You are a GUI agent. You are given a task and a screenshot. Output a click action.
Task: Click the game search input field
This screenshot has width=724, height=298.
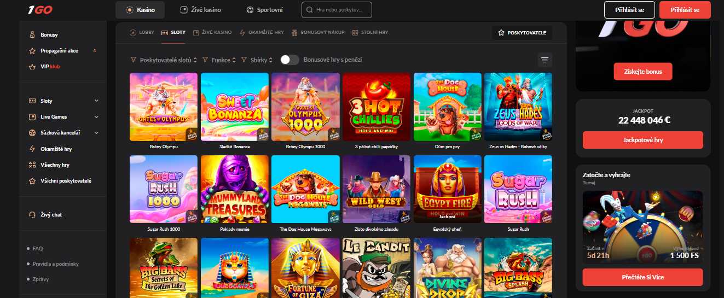tap(337, 10)
